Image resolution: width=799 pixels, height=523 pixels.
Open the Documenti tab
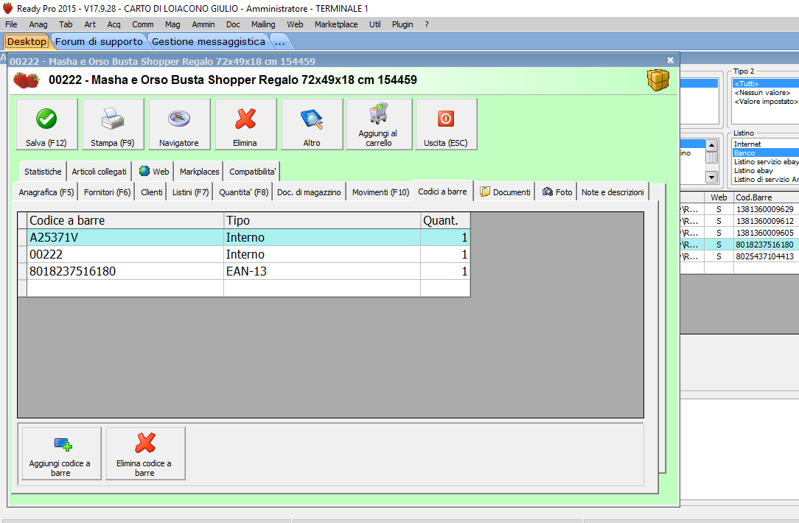[x=505, y=192]
